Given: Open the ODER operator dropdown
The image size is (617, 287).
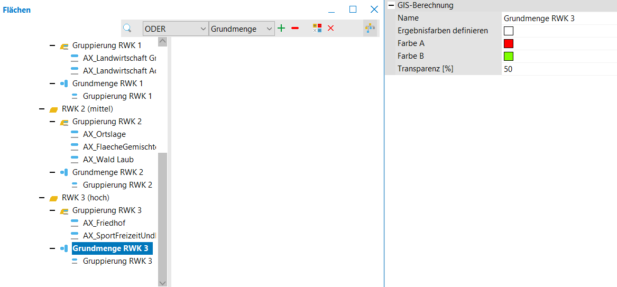Looking at the screenshot, I should click(176, 29).
